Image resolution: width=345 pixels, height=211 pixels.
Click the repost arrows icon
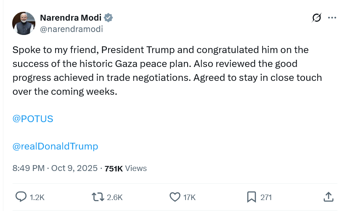point(97,197)
